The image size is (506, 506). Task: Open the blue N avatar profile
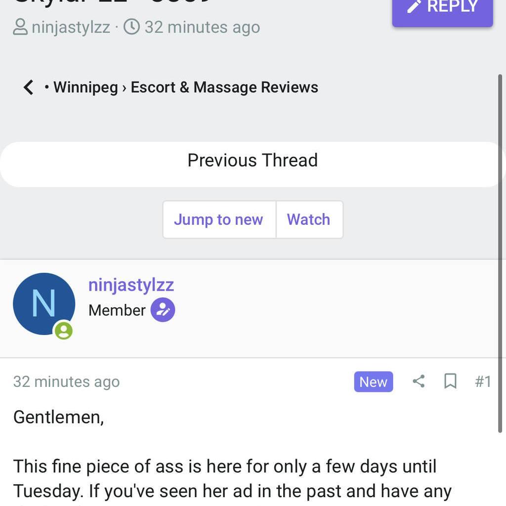click(x=43, y=303)
